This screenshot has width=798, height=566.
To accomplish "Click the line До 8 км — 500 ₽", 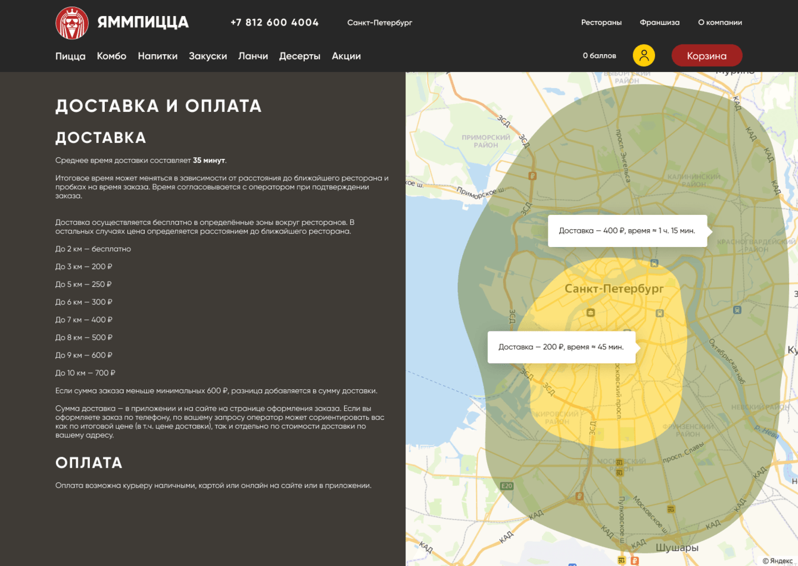I will (x=84, y=337).
